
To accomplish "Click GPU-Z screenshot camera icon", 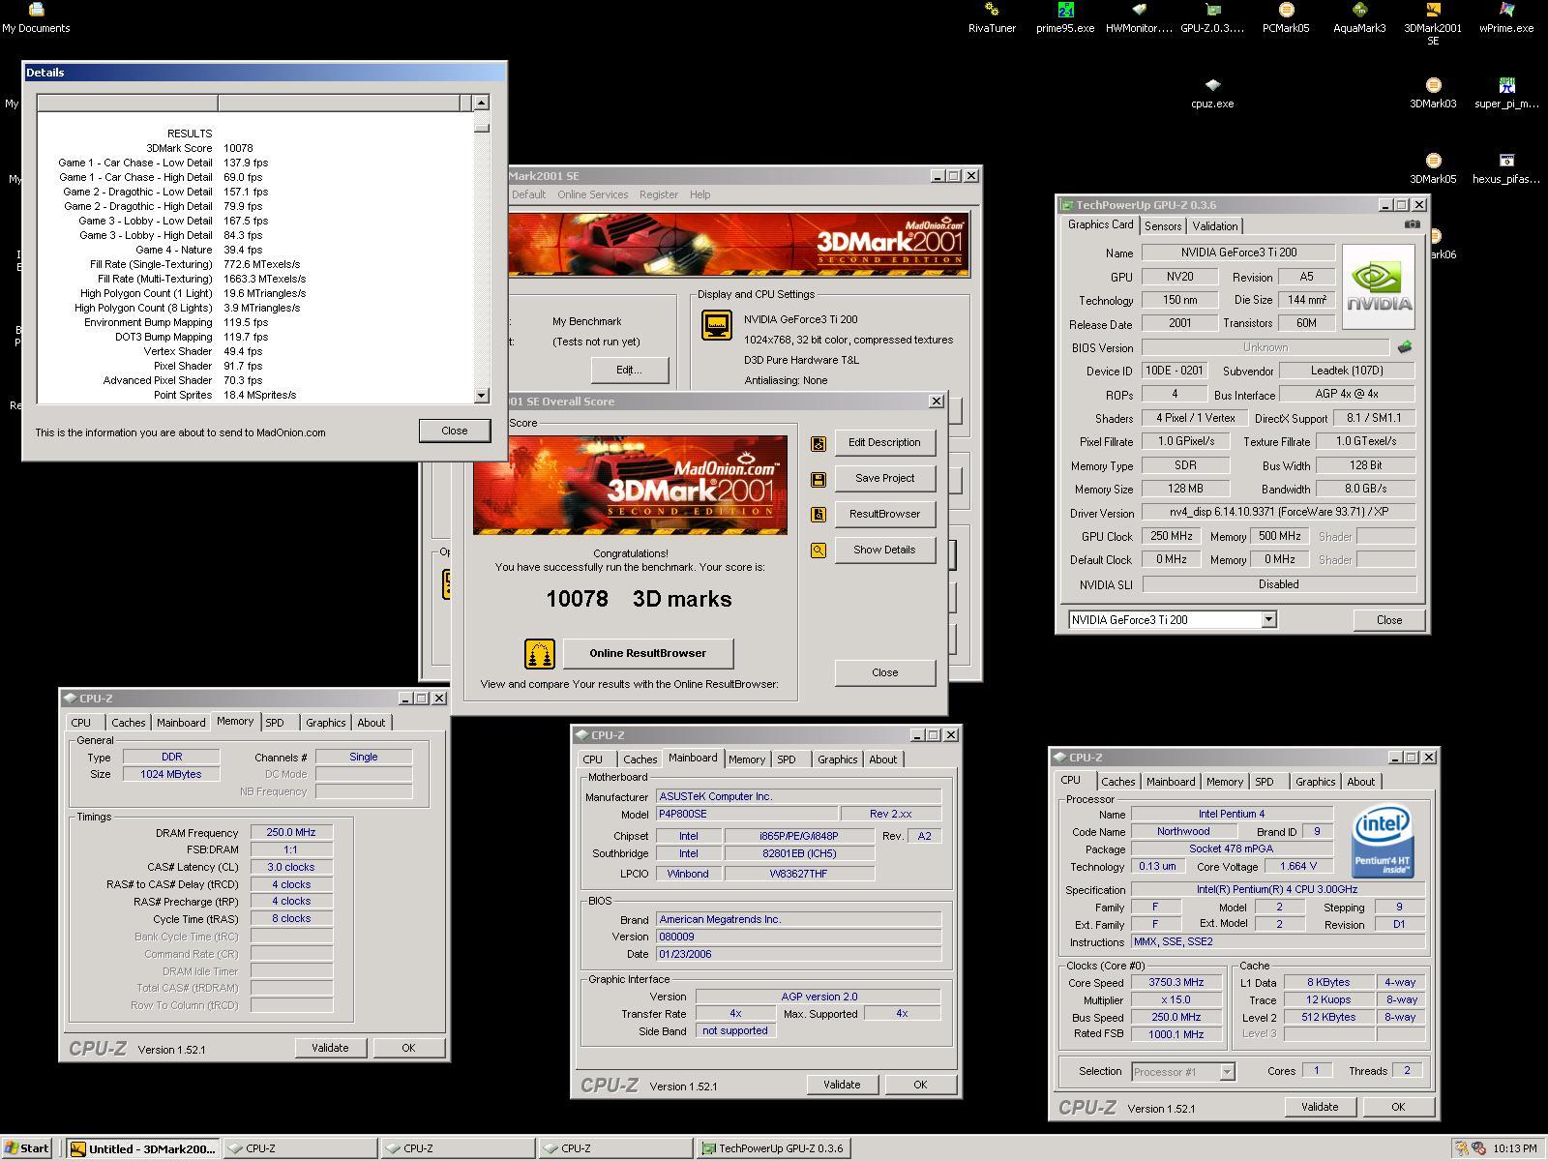I will point(1413,224).
